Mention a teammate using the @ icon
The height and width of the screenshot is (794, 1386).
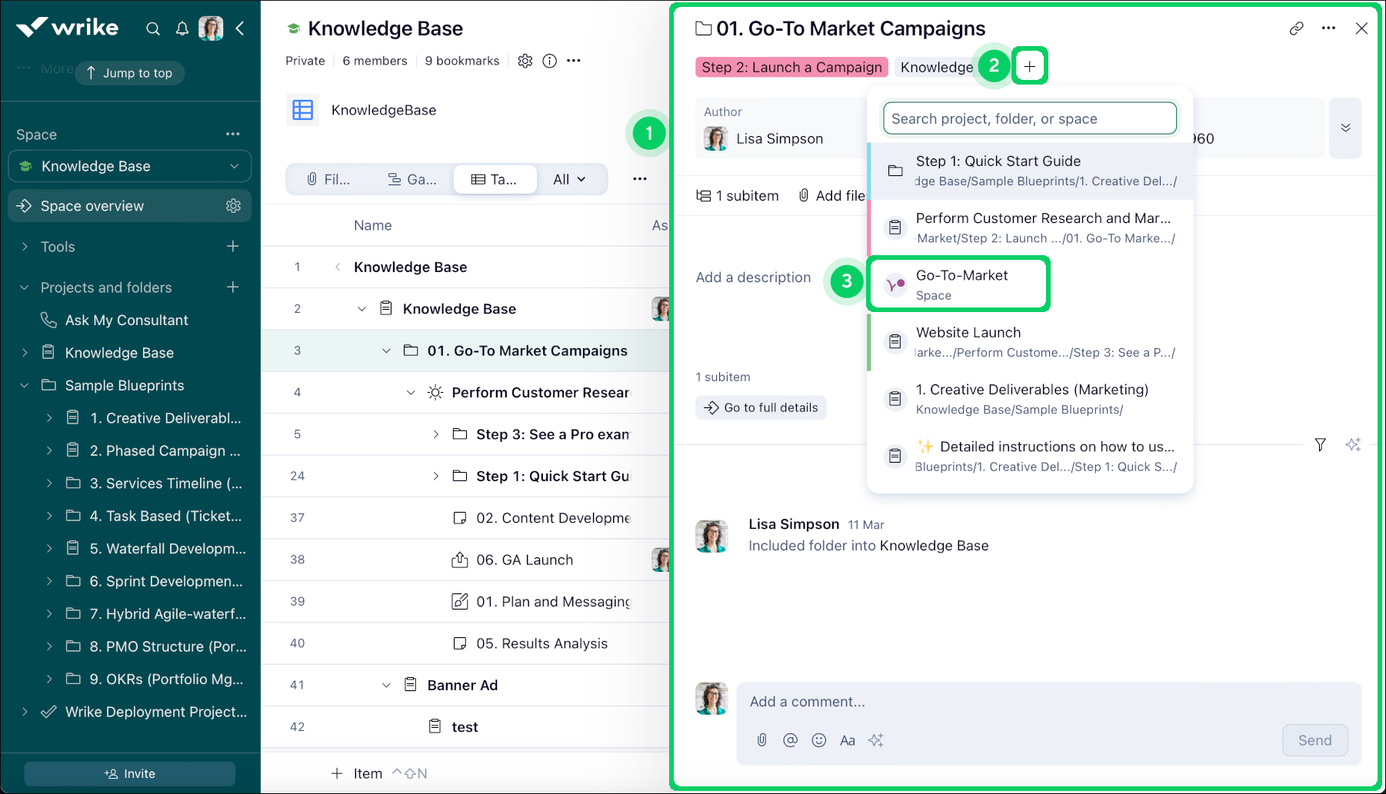tap(791, 740)
